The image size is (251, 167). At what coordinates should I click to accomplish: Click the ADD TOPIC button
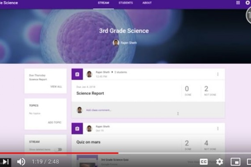coord(54,122)
